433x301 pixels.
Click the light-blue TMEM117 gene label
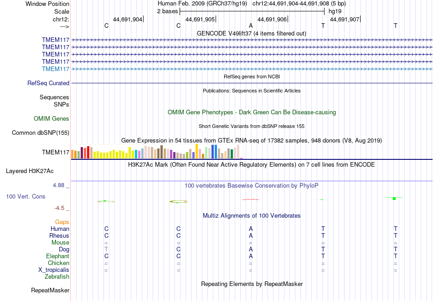pyautogui.click(x=56, y=69)
